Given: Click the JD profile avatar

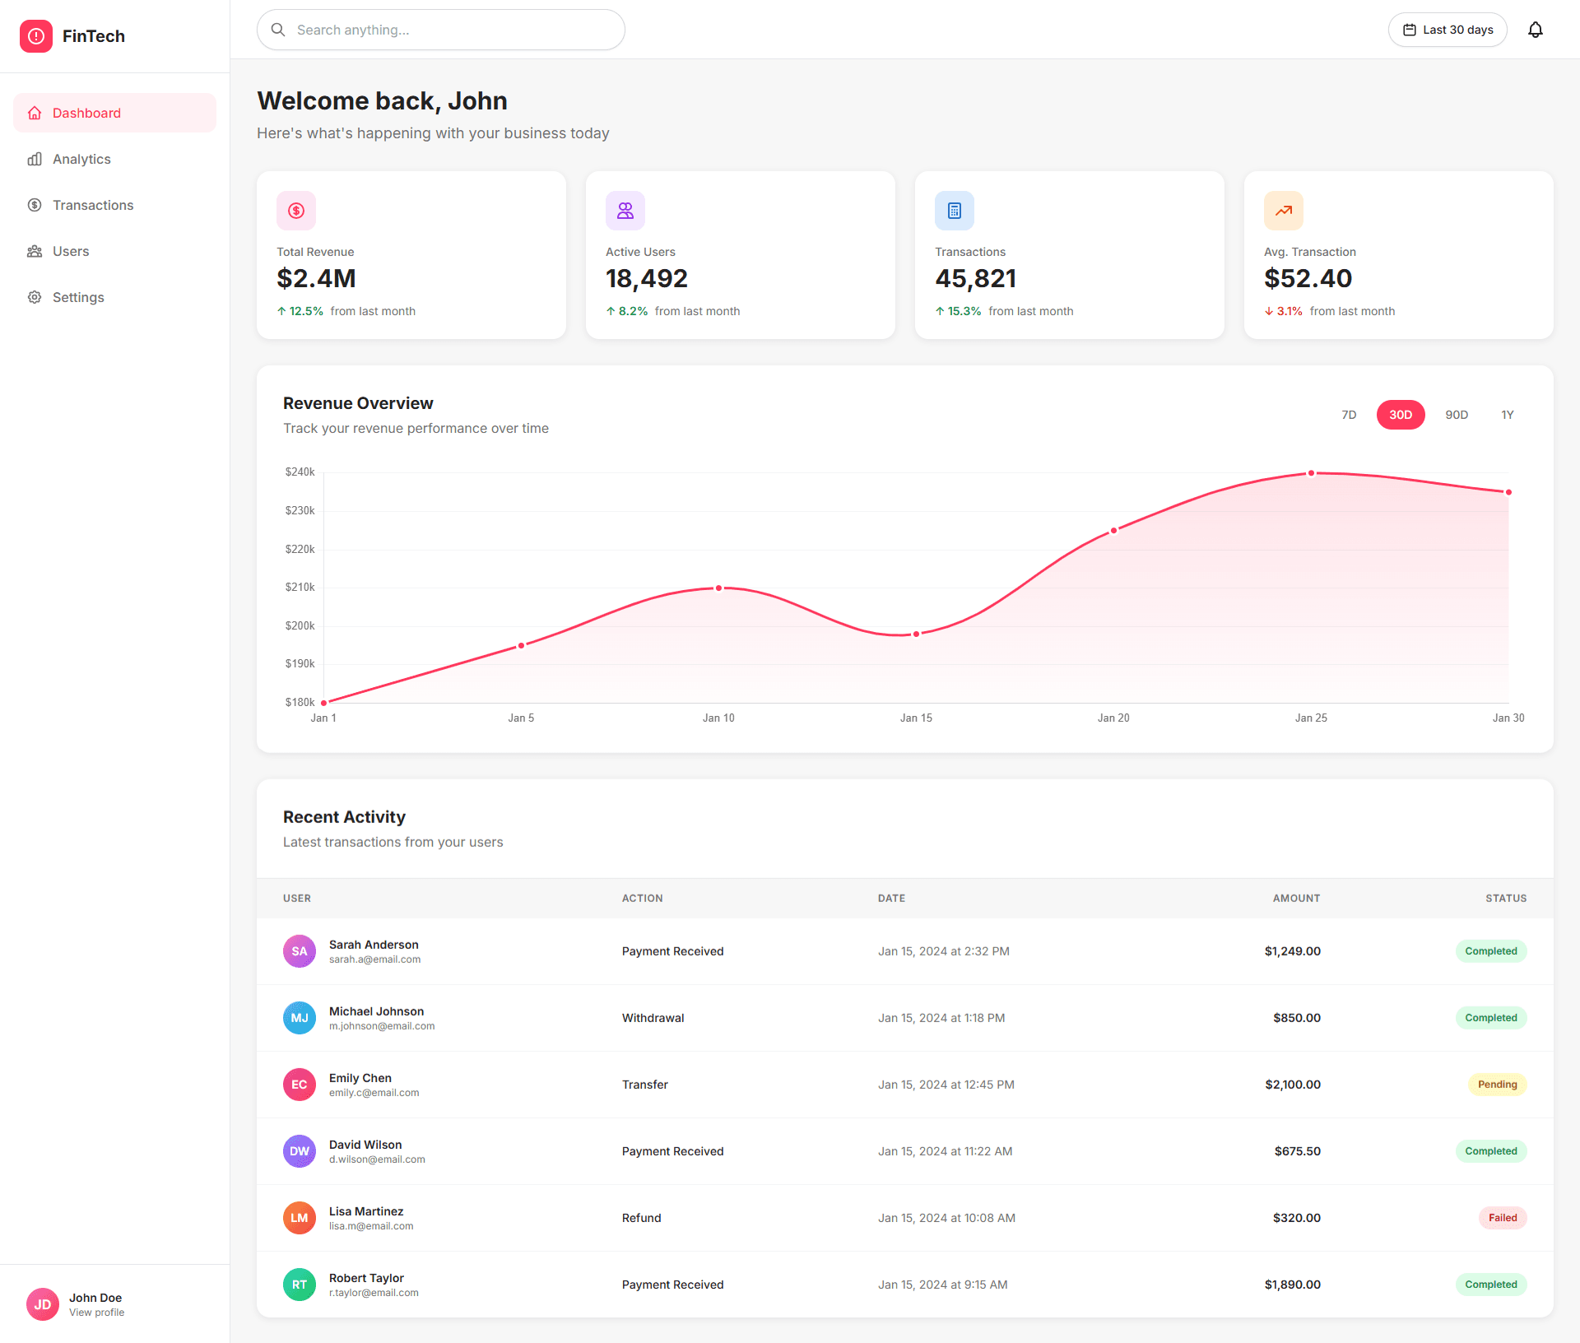Looking at the screenshot, I should point(43,1304).
